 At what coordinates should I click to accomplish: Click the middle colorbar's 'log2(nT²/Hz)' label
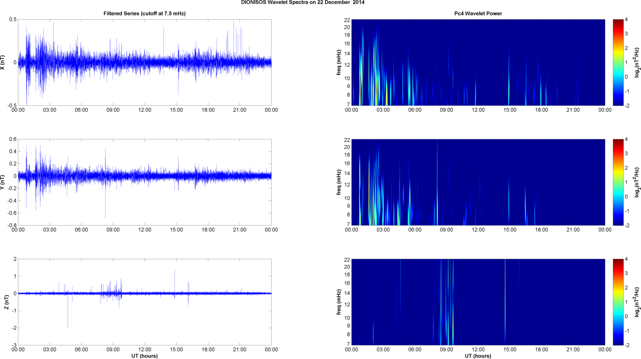pos(637,182)
